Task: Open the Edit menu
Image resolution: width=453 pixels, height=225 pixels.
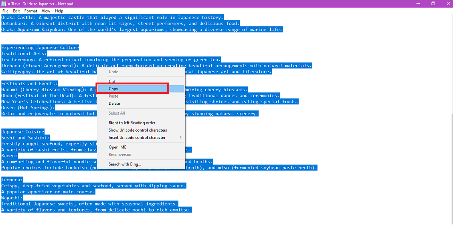Action: (16, 11)
